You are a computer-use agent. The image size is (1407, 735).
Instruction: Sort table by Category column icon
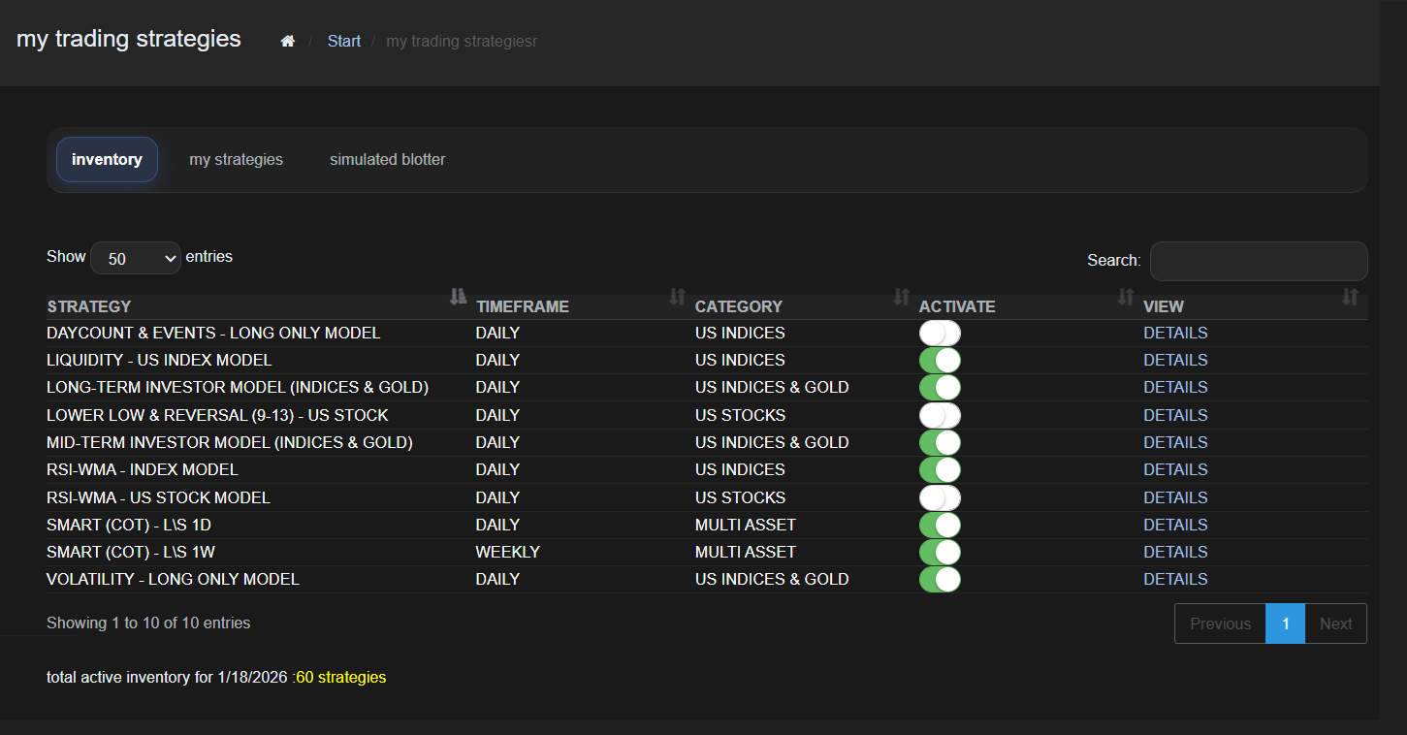[901, 297]
